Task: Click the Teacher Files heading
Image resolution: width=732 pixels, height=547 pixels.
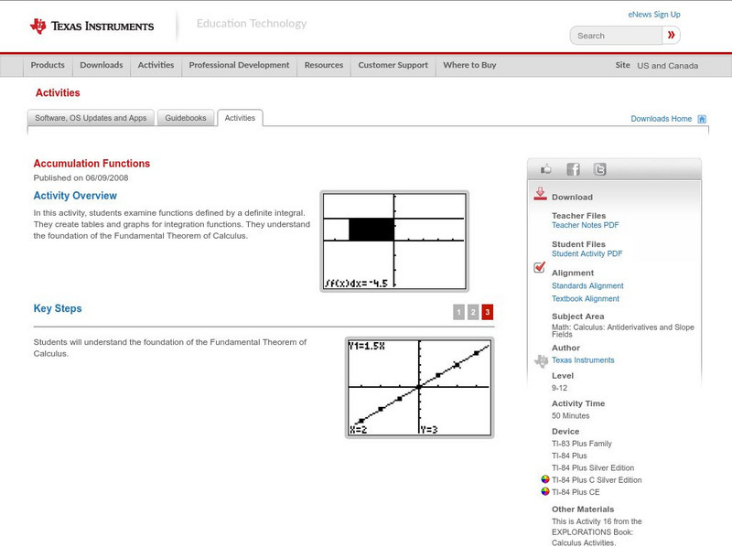Action: coord(579,216)
